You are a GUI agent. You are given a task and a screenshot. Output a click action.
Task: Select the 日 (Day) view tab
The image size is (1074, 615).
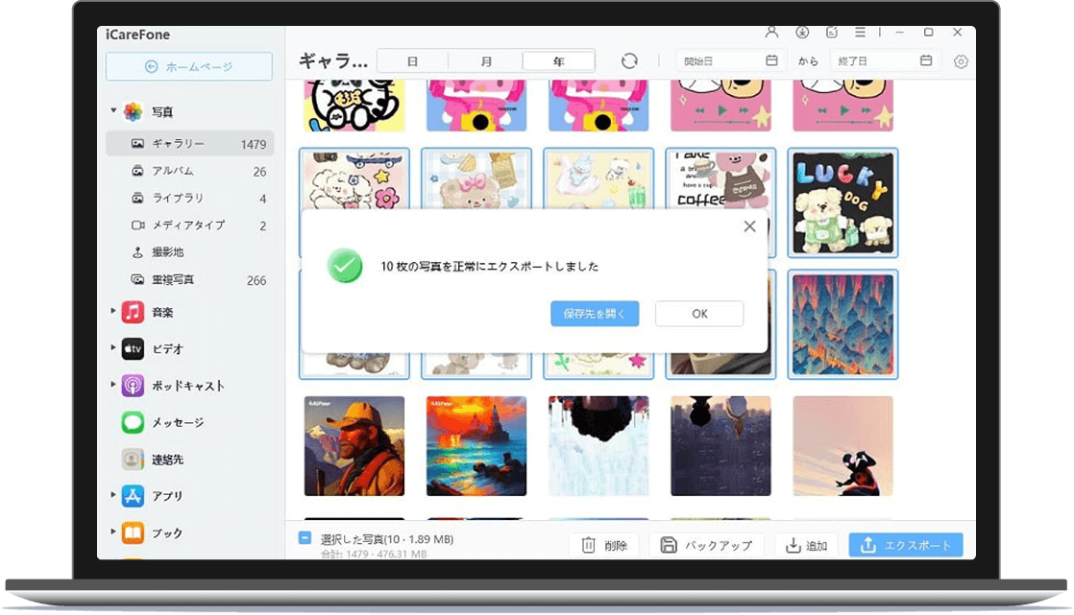point(412,59)
